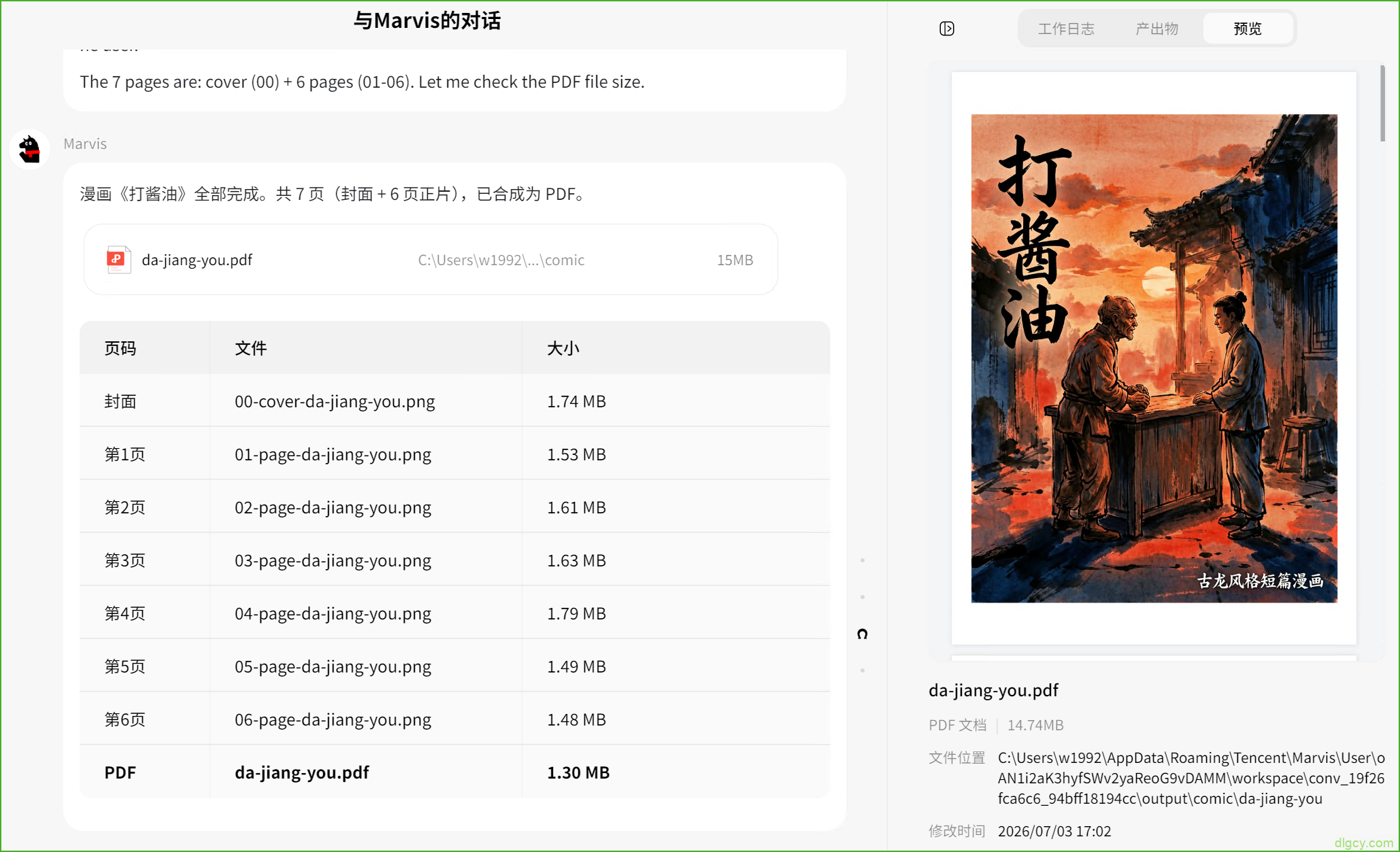The height and width of the screenshot is (852, 1400).
Task: Click the 与Marvis的对话 title
Action: [427, 20]
